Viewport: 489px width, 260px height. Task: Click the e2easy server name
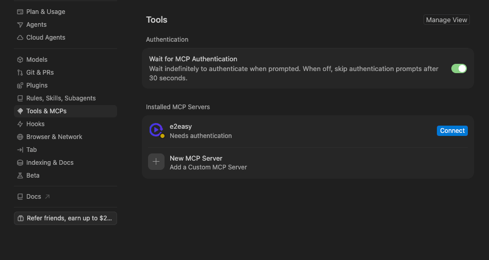[x=181, y=127]
